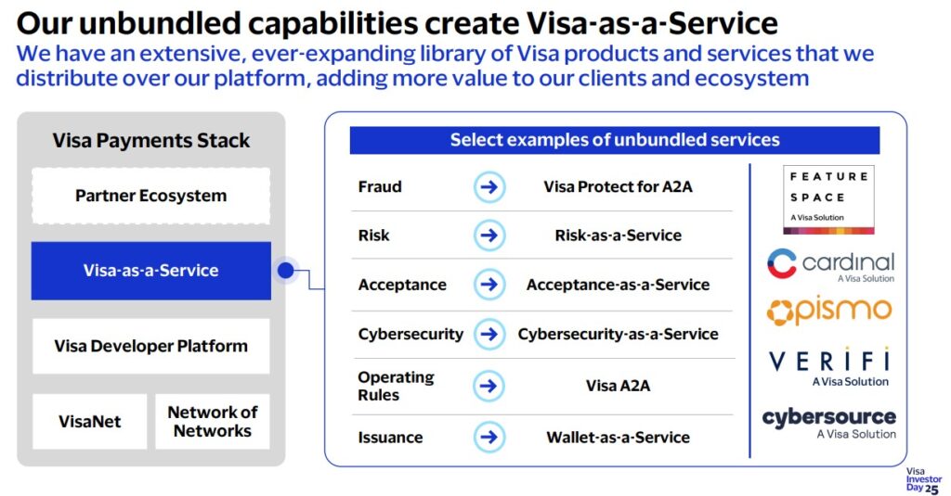
Task: Click the arrow icon beside Cybersecurity
Action: click(x=489, y=334)
